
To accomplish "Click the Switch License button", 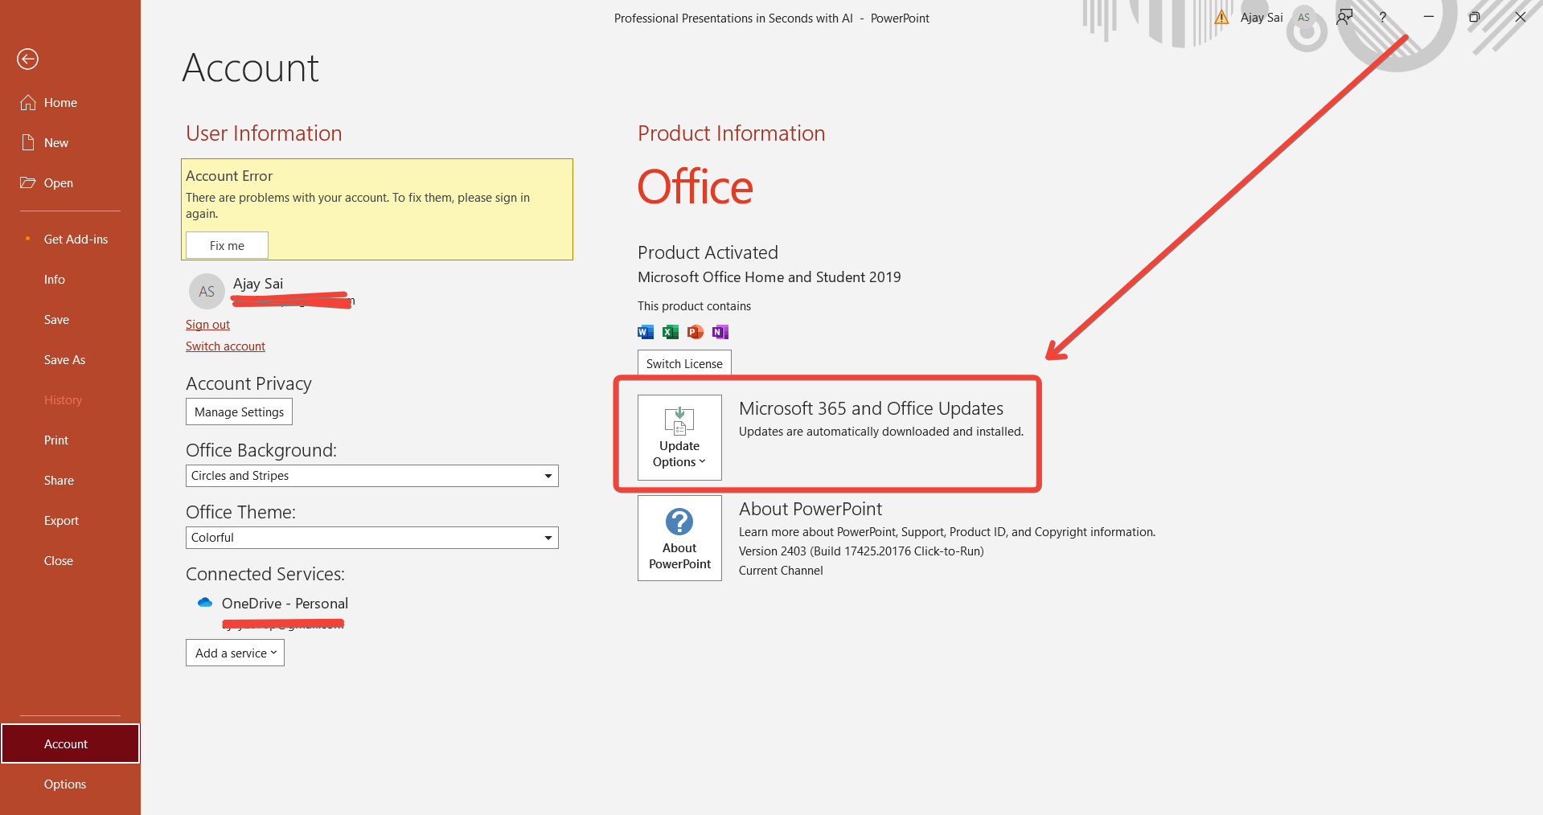I will click(x=684, y=363).
